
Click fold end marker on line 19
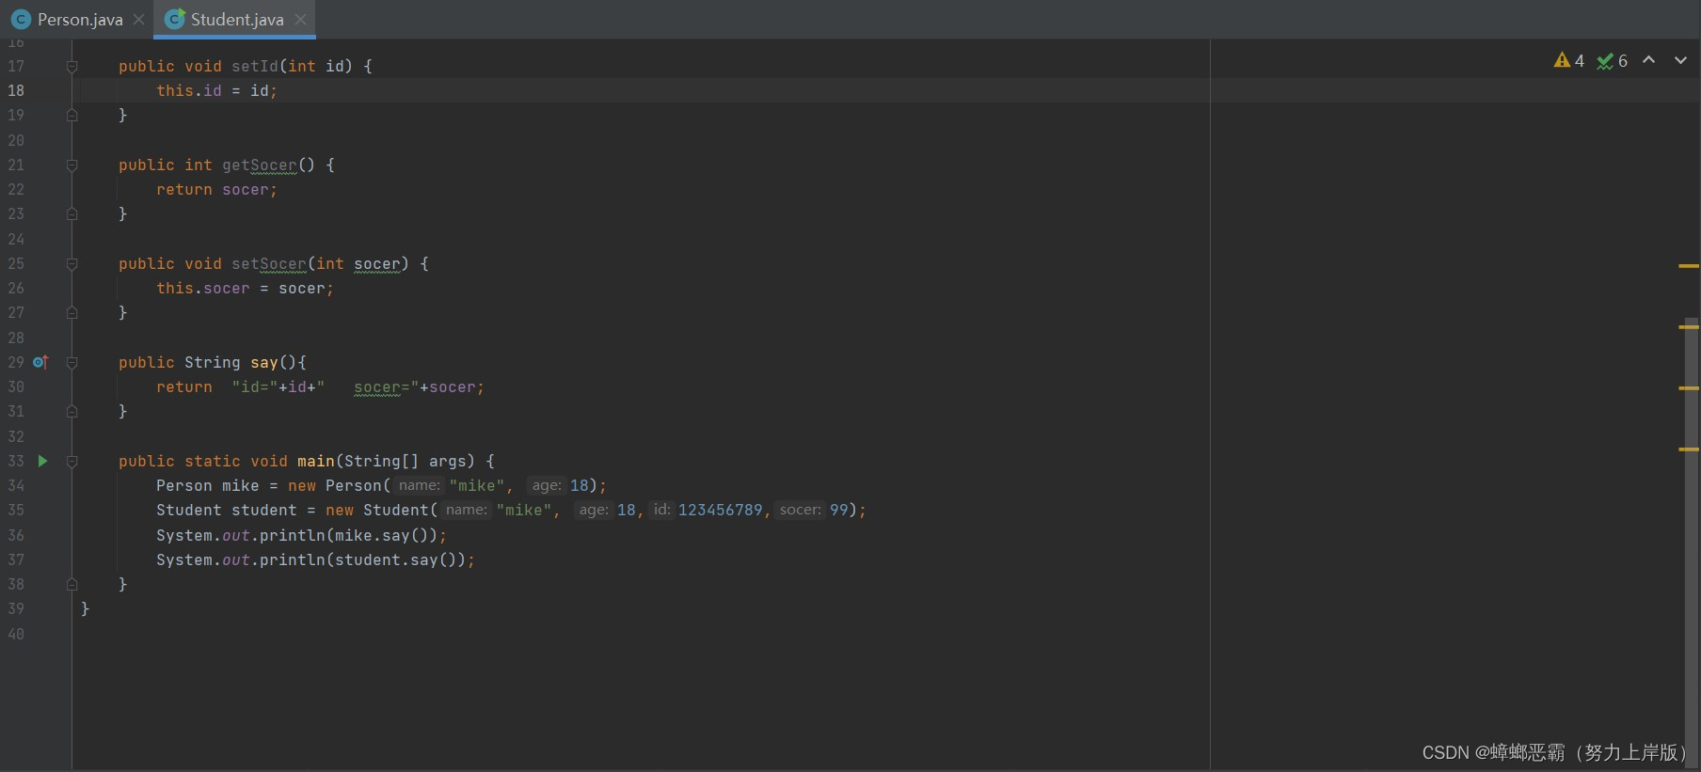click(x=72, y=115)
